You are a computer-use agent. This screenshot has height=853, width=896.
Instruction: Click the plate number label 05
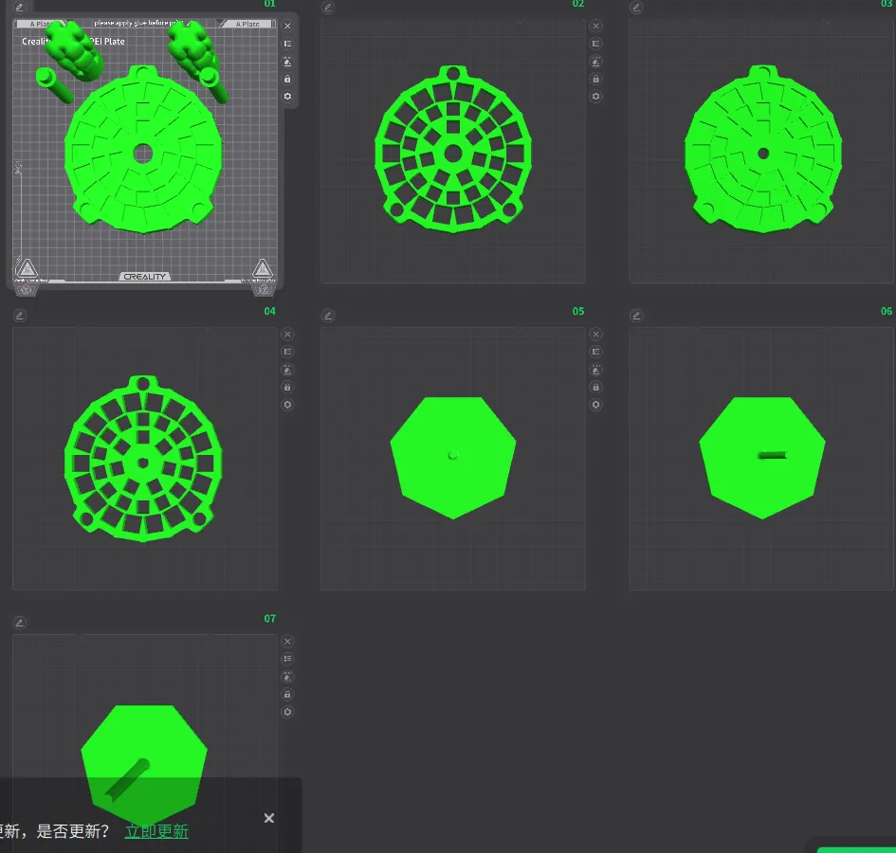point(578,311)
